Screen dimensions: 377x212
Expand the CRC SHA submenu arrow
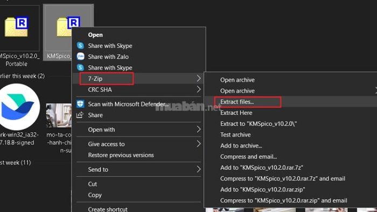198,89
